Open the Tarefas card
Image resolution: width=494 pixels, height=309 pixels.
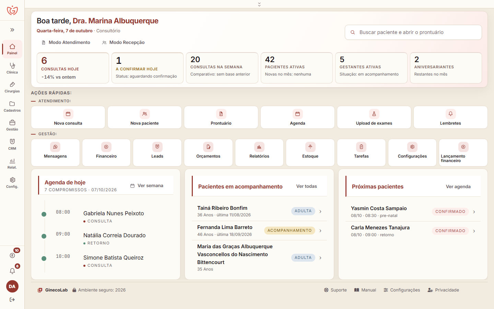tap(361, 152)
